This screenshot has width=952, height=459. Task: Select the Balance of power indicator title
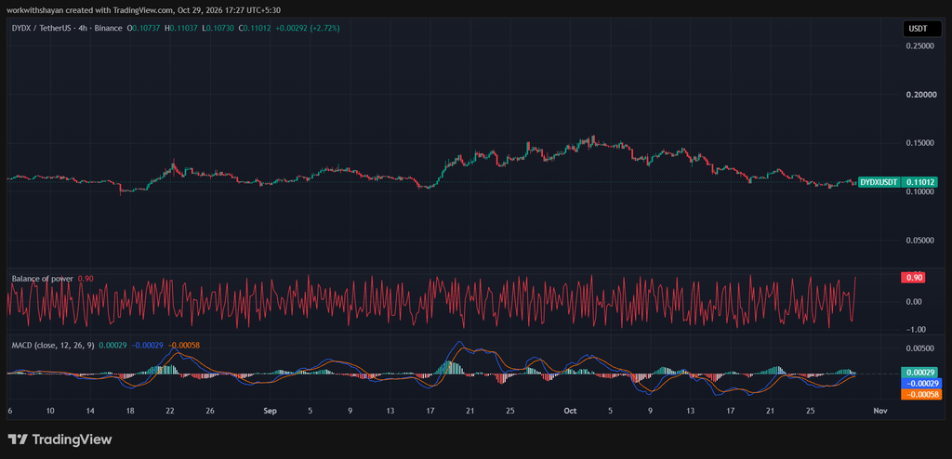click(x=43, y=279)
